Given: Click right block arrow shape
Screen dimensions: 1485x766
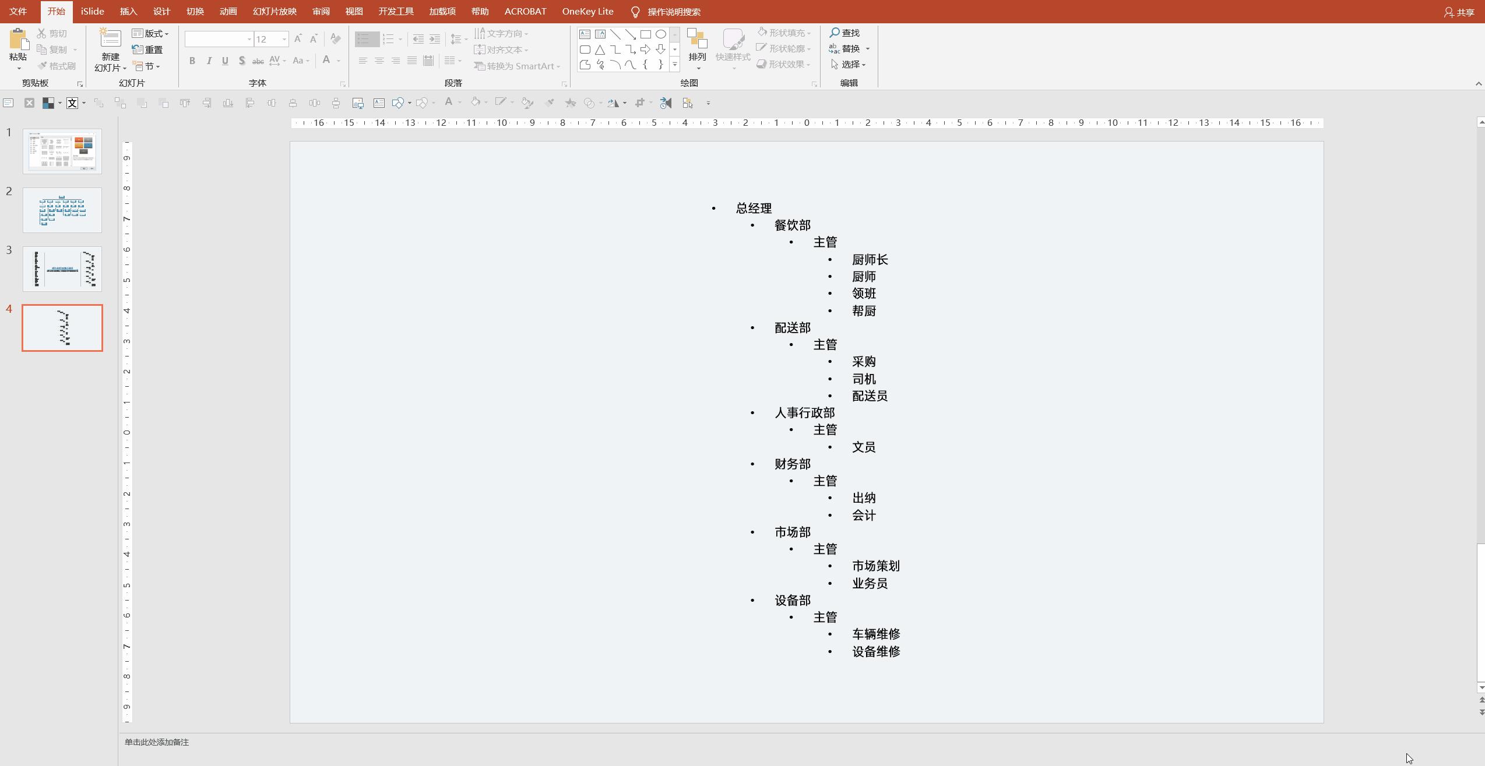Looking at the screenshot, I should (645, 50).
